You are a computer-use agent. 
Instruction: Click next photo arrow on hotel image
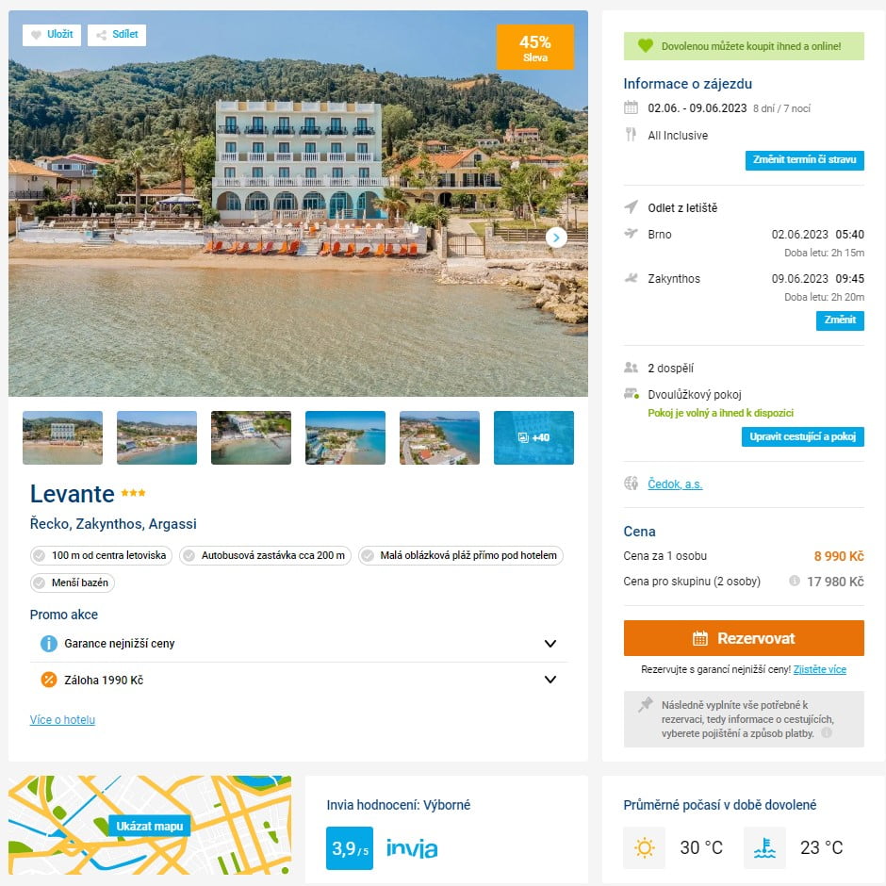point(556,238)
